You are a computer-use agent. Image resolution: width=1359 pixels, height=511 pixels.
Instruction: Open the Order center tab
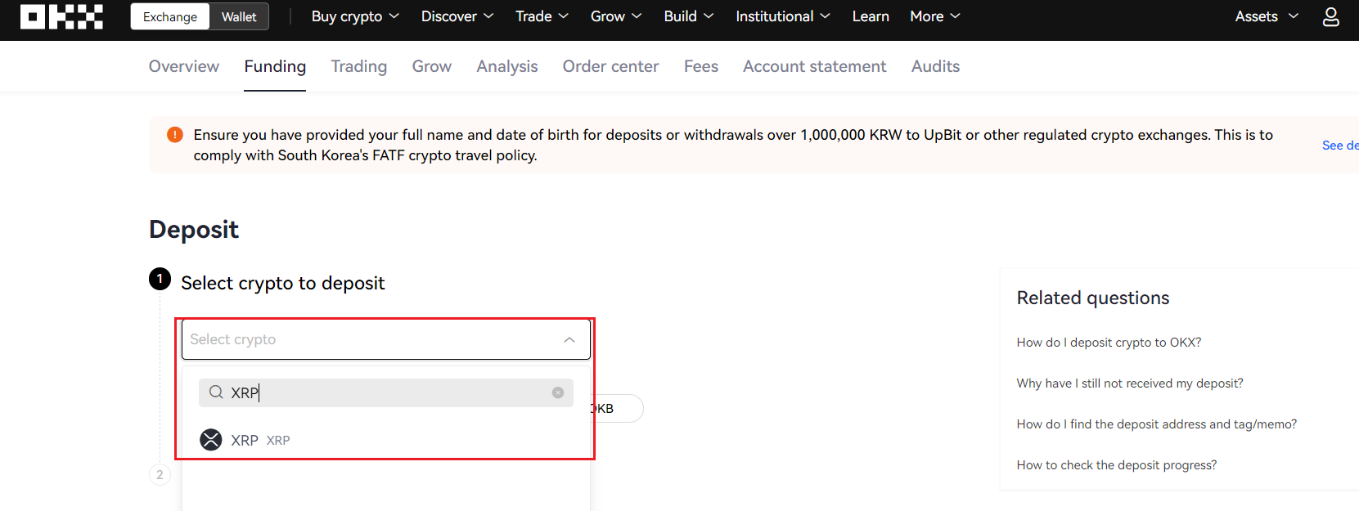coord(610,66)
